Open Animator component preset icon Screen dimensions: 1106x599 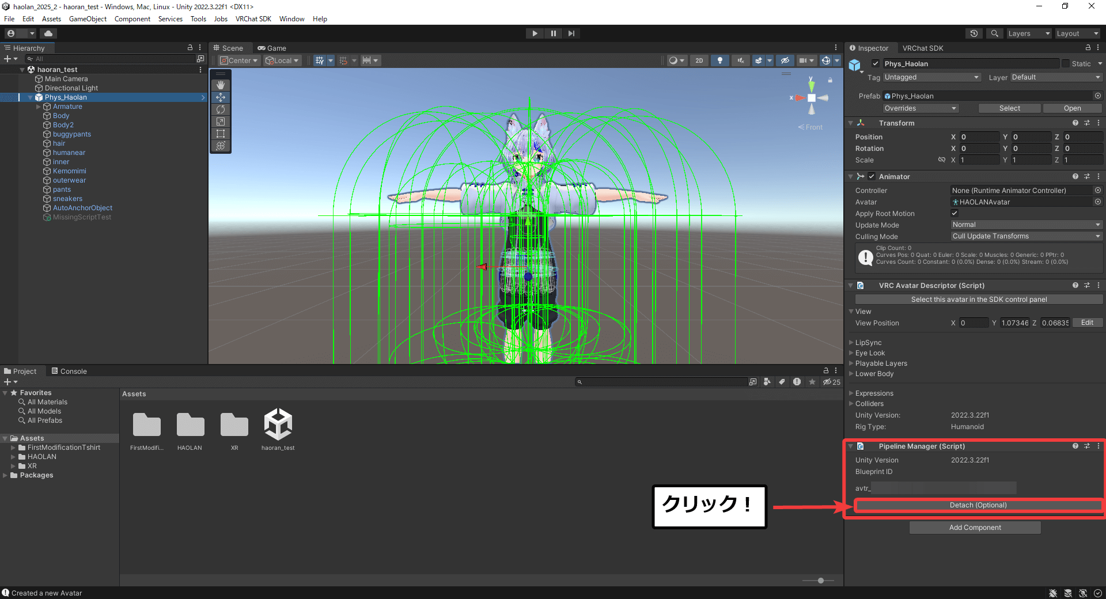pos(1087,176)
